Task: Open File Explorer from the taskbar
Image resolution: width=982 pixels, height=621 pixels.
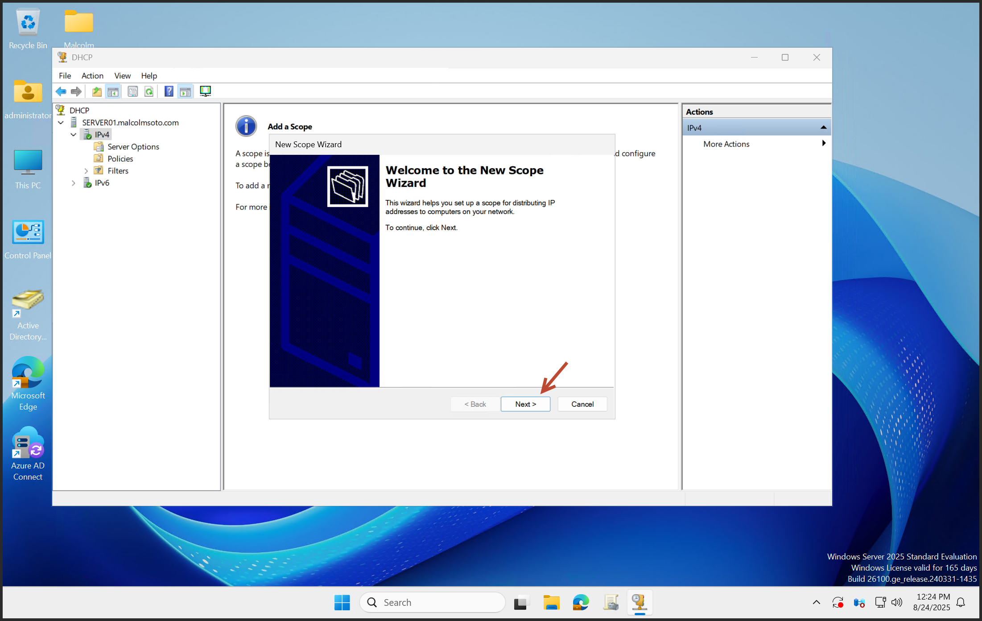Action: [x=551, y=603]
